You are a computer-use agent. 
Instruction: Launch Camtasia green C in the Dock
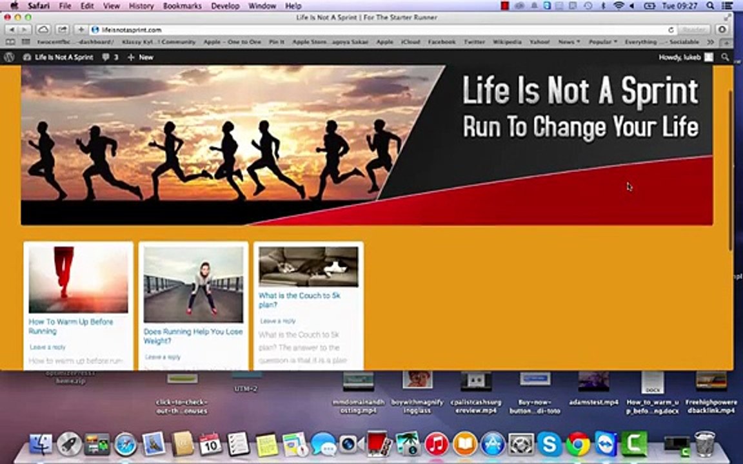[635, 443]
